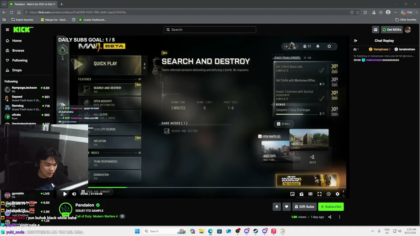Open the Microsoft Store taskbar icon

pos(219,231)
